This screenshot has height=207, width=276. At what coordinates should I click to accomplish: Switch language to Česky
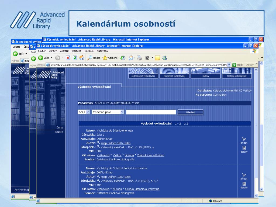click(x=60, y=127)
